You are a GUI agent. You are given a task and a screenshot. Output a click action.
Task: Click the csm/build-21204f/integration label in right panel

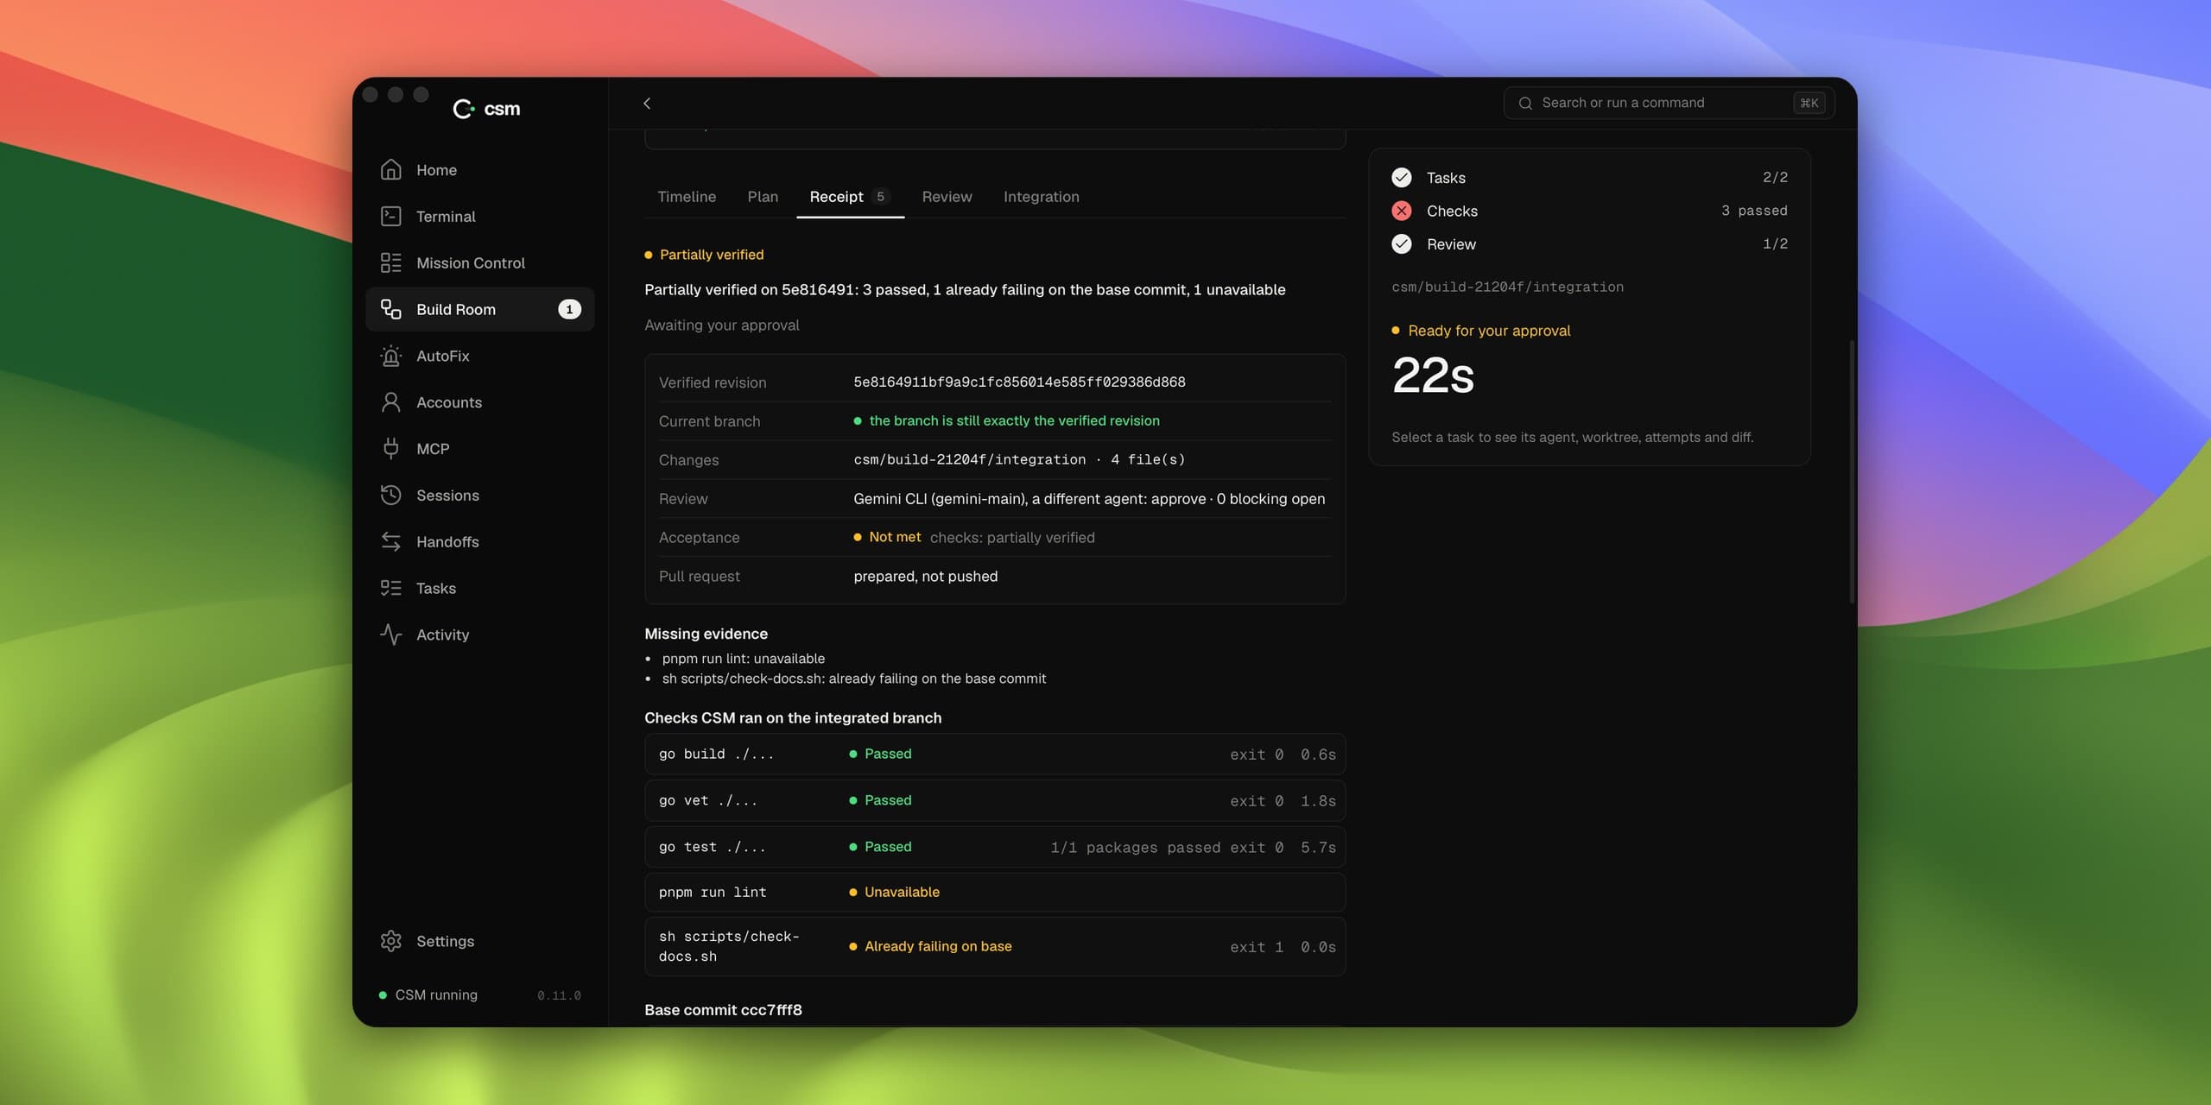click(1507, 287)
